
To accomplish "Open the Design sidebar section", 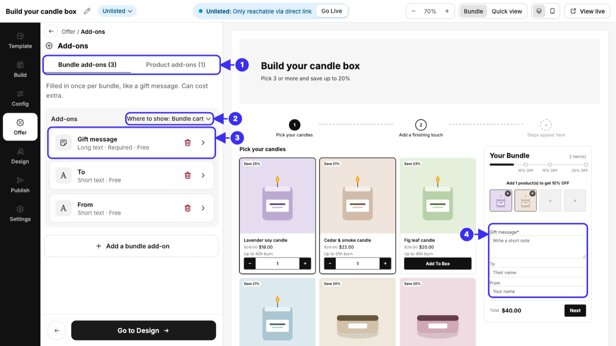I will [x=20, y=156].
